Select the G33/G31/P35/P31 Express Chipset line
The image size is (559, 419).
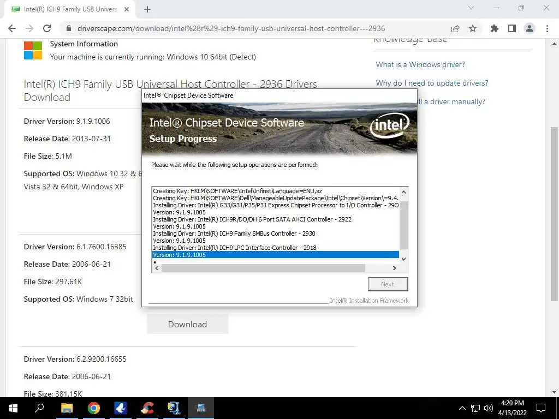click(x=276, y=205)
